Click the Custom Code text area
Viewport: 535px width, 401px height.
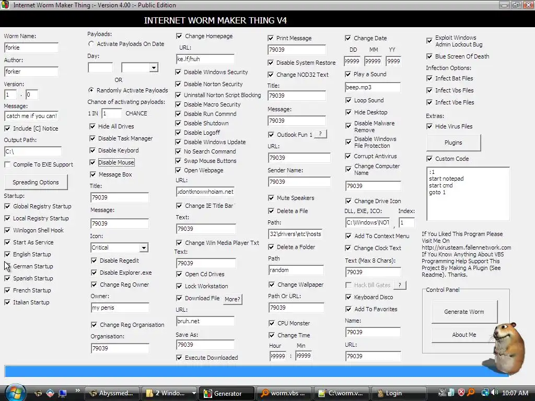click(x=468, y=193)
